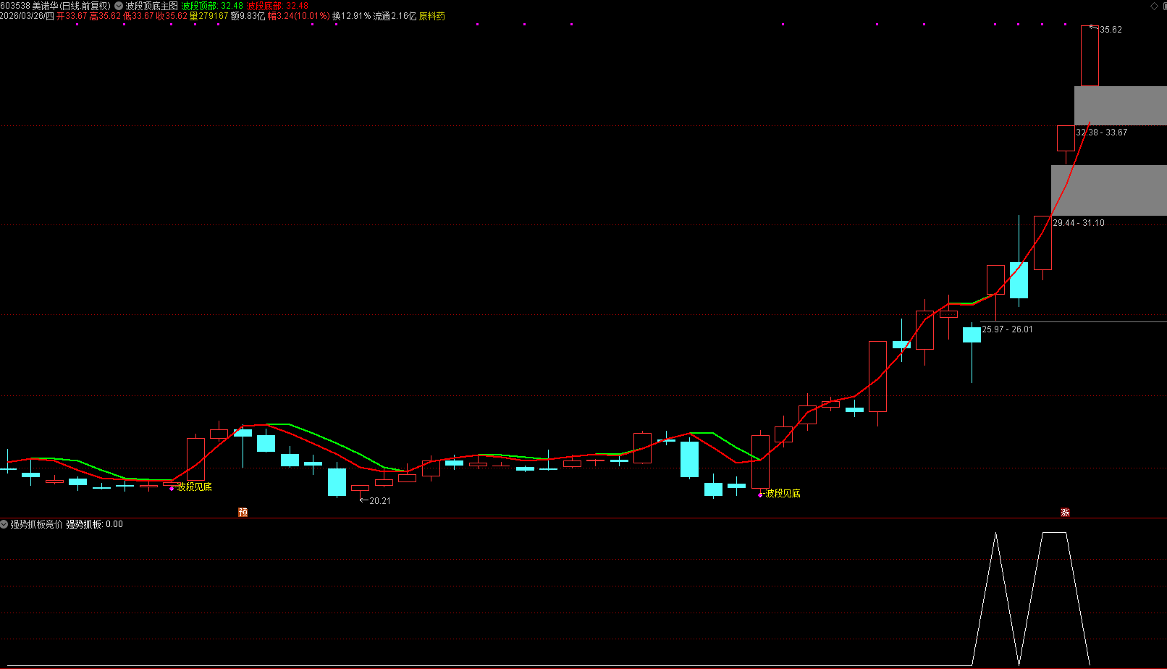
Task: Open the 强势抓板竞价 sub-indicator dropdown arrow
Action: click(4, 524)
